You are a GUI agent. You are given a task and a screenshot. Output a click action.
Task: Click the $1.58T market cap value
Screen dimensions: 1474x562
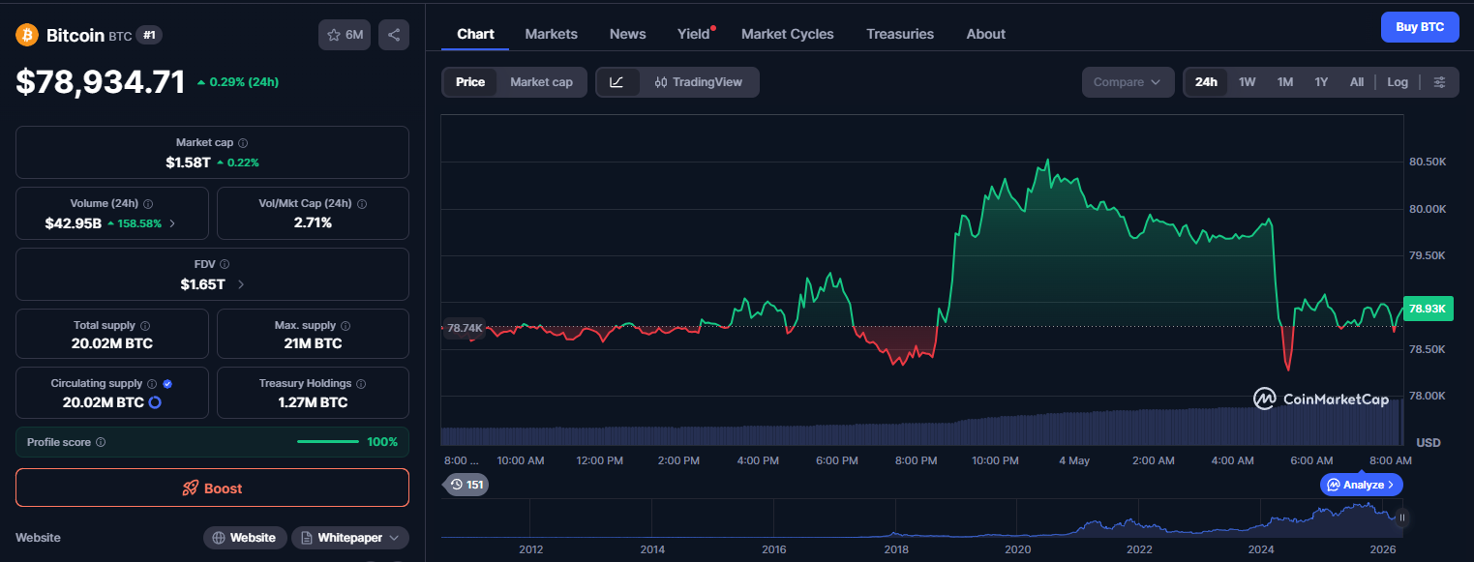[188, 163]
